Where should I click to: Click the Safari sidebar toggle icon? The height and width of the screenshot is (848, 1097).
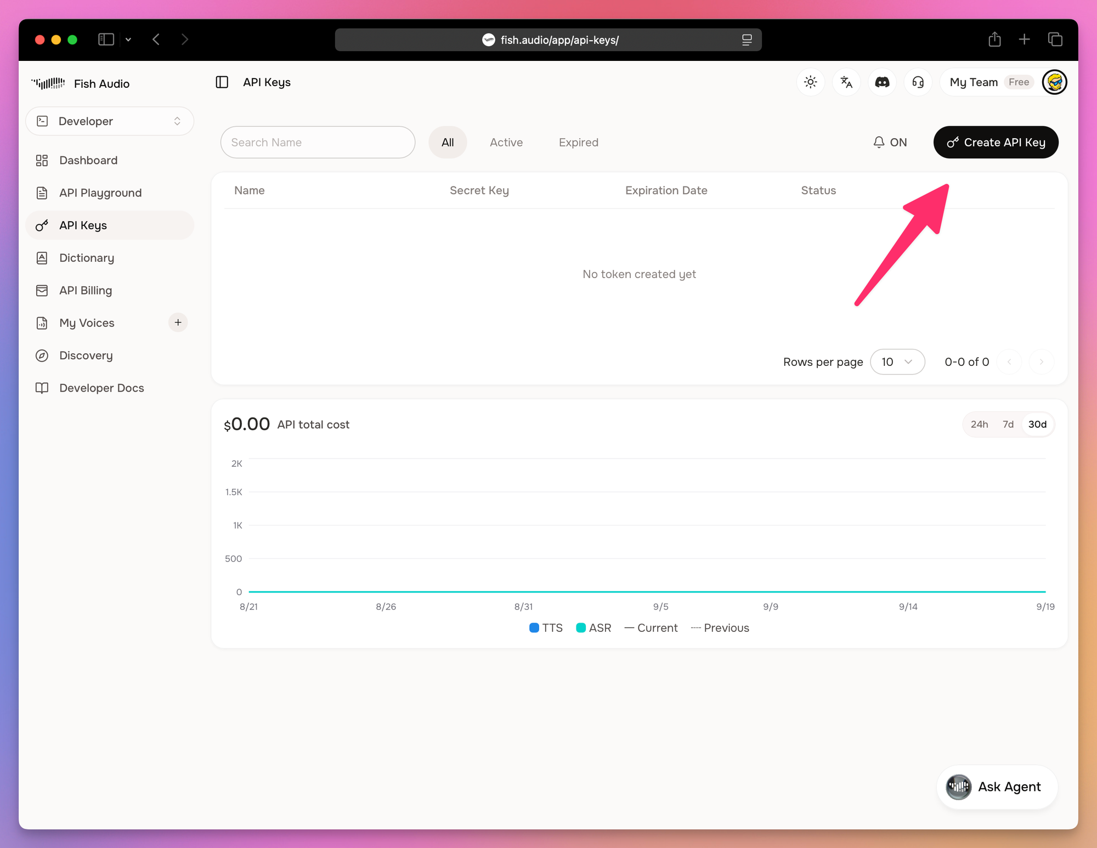coord(106,39)
